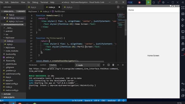Click the feedback icon in status bar
This screenshot has height=104, width=185.
click(119, 101)
